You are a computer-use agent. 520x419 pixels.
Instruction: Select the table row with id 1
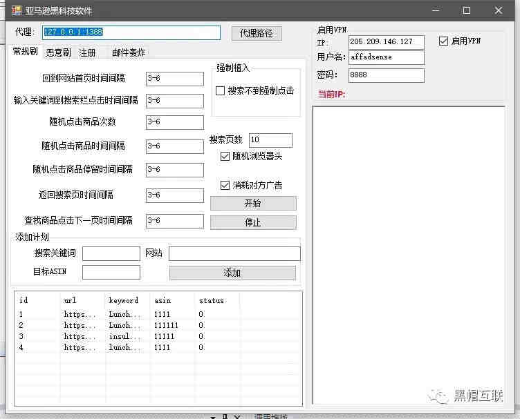pyautogui.click(x=158, y=314)
